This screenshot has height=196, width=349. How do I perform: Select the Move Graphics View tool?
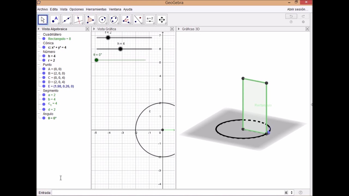point(162,20)
